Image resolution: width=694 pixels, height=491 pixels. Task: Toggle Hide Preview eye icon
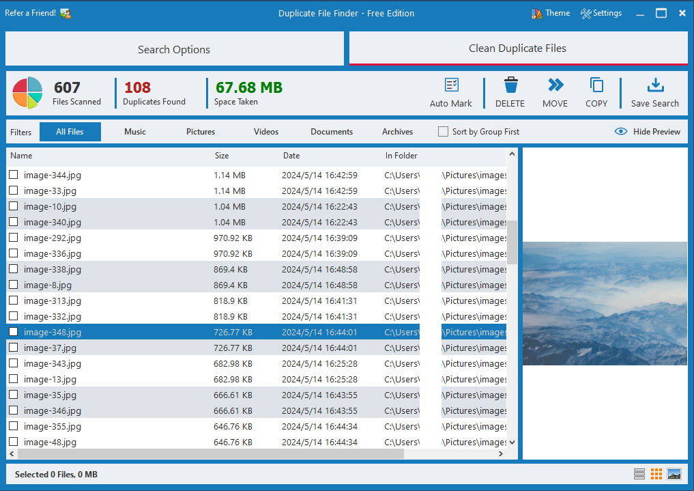(621, 132)
